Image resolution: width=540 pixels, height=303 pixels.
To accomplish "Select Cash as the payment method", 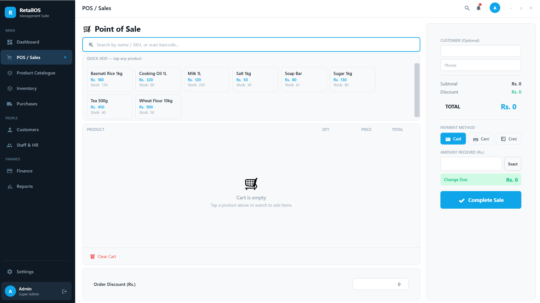I will (453, 138).
